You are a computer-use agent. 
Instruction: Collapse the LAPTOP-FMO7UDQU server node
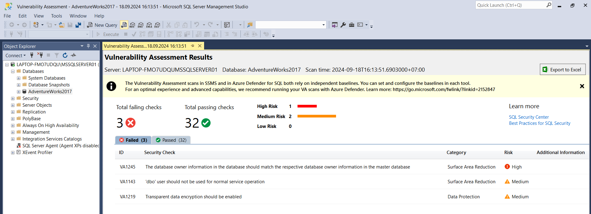(7, 65)
